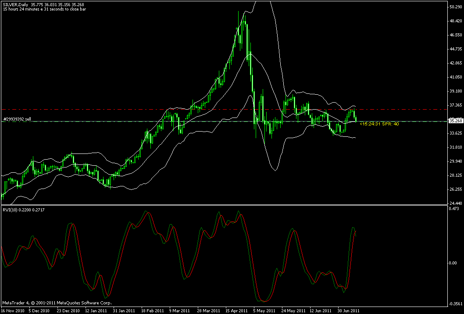This screenshot has width=464, height=314.
Task: Click price scale value "50.290"
Action: tap(455, 7)
